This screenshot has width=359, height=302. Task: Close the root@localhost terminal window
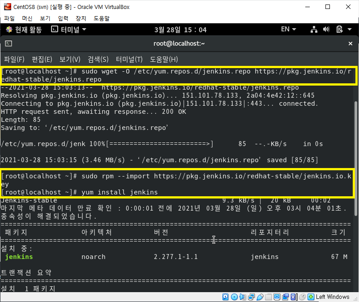350,43
